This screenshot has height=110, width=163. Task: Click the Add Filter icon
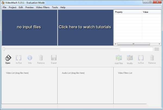[x=119, y=58]
